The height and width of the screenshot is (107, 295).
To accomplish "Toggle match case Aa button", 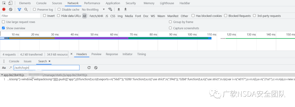I will [4, 68].
